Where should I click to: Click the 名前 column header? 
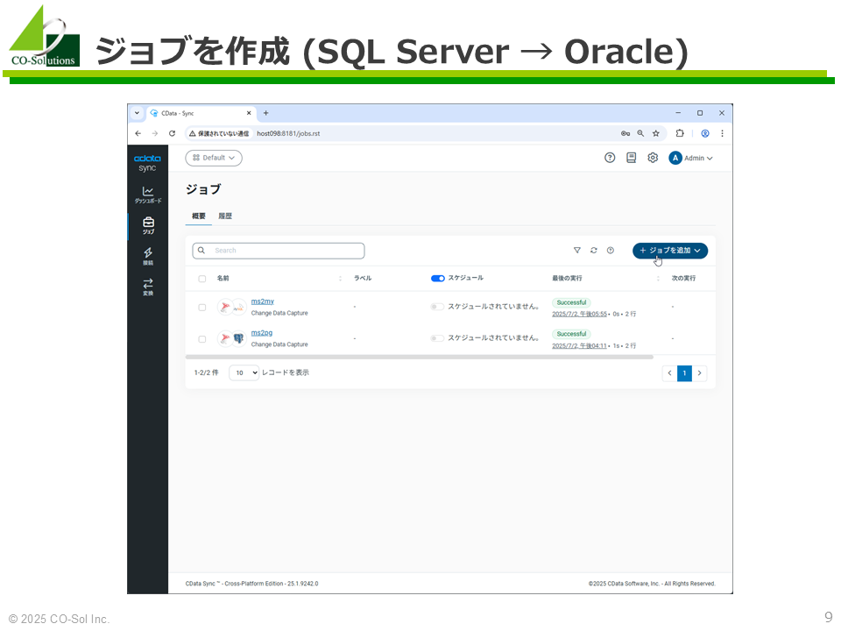click(223, 279)
